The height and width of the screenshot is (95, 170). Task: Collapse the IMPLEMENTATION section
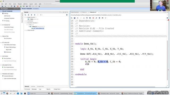[x=1, y=65]
